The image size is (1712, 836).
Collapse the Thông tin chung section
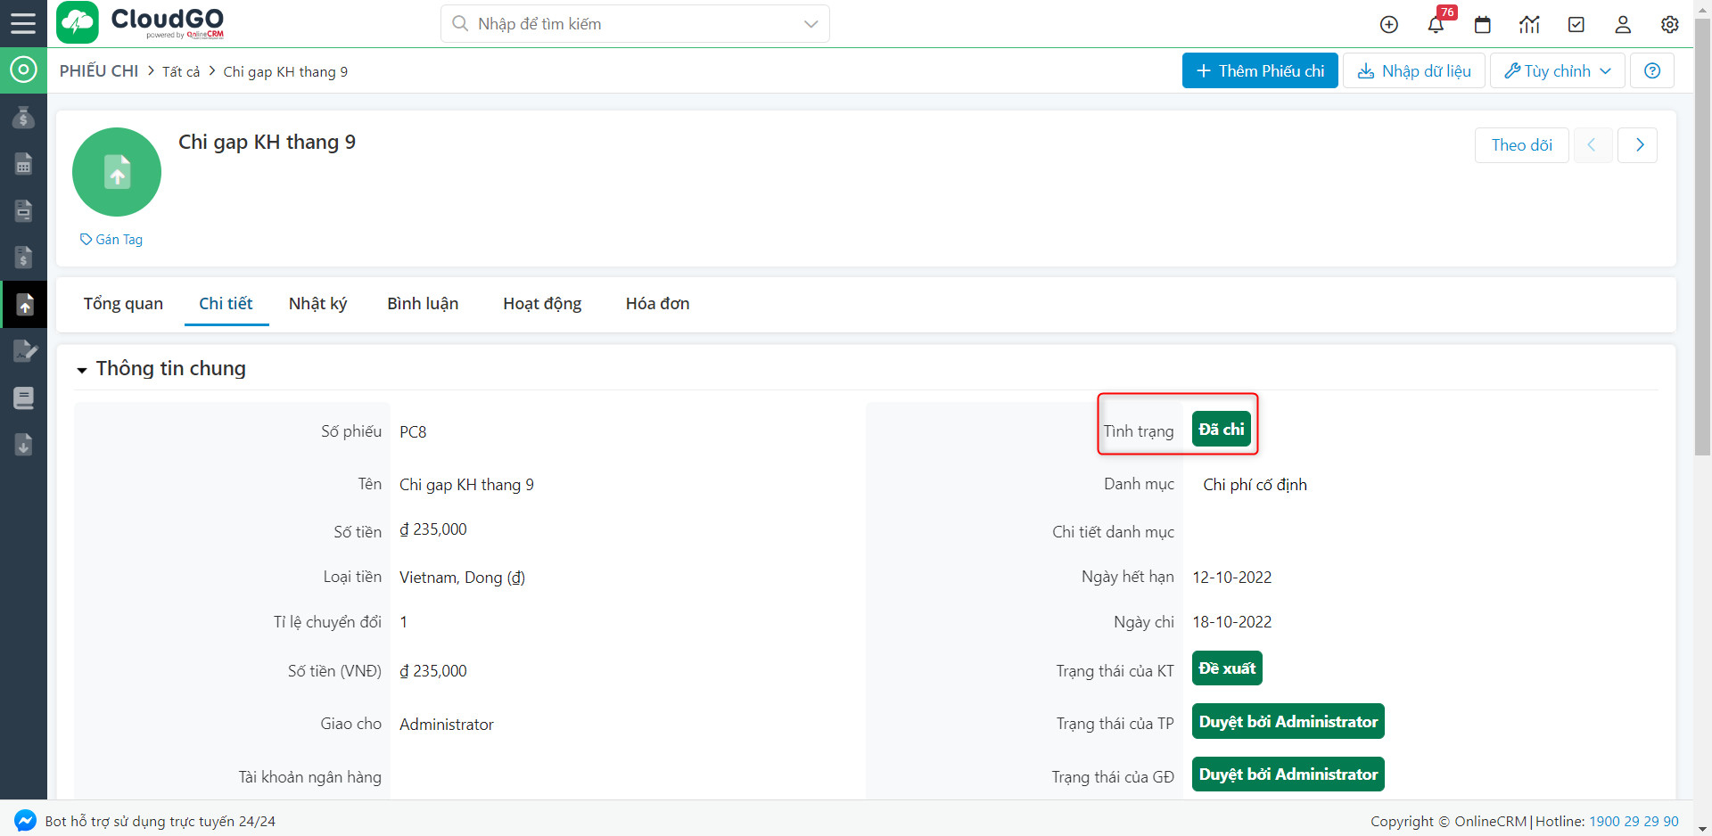click(82, 369)
